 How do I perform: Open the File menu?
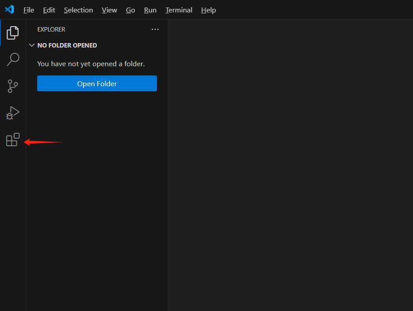[x=29, y=10]
